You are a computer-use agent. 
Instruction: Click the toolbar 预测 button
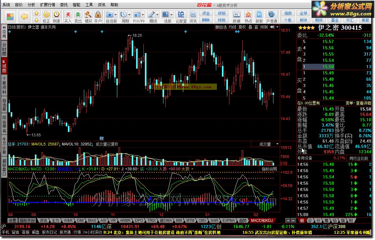coord(222,20)
